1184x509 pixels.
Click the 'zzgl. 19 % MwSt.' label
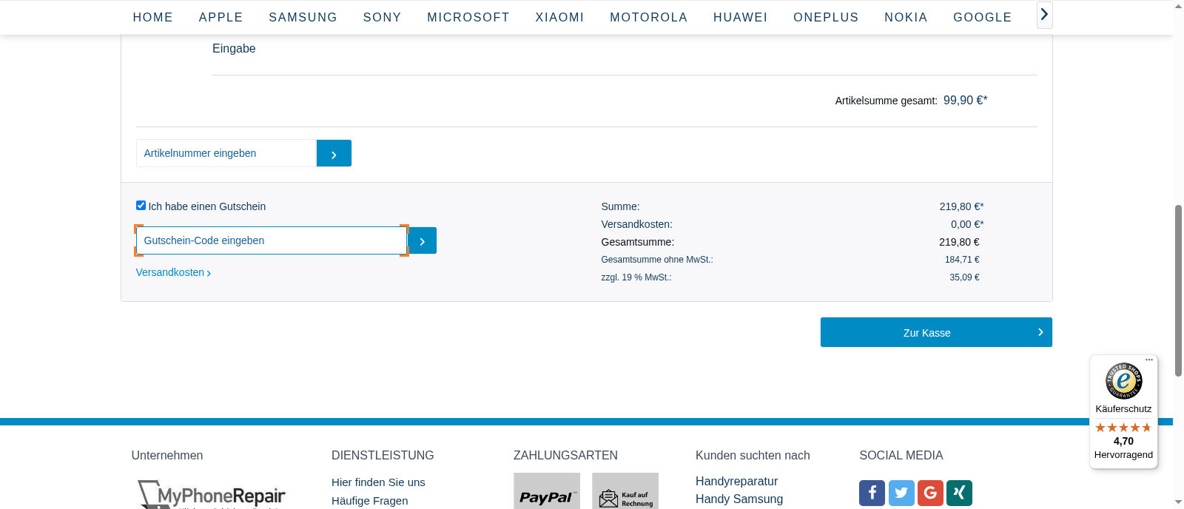coord(636,277)
